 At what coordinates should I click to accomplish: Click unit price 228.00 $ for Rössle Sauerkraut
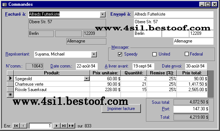click(105, 90)
